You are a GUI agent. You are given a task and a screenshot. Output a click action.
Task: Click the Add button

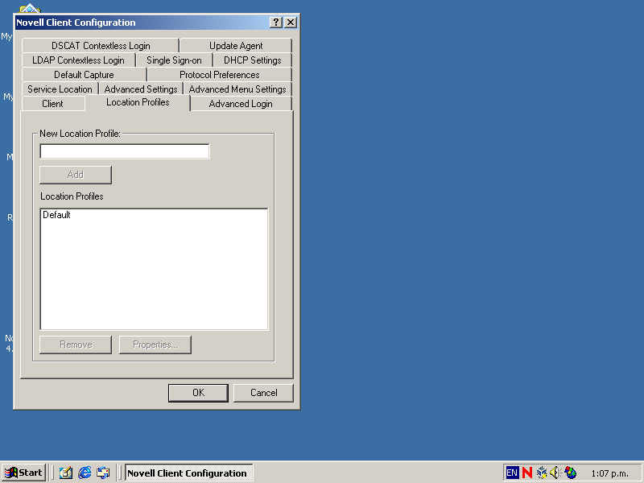click(76, 175)
